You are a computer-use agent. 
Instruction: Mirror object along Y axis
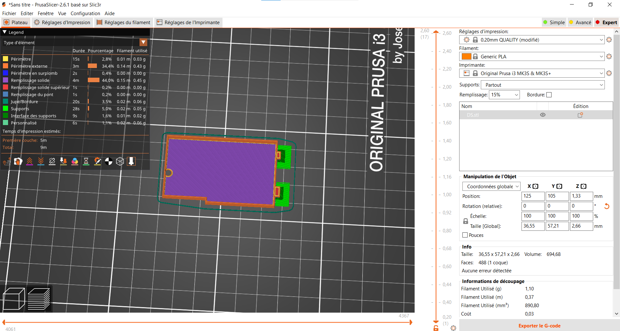tap(559, 186)
